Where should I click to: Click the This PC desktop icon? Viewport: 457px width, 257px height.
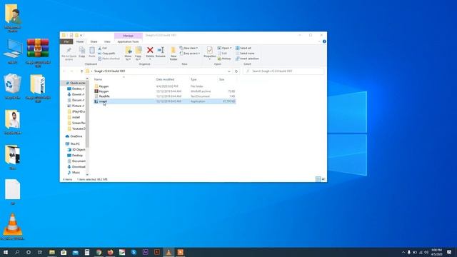(13, 51)
